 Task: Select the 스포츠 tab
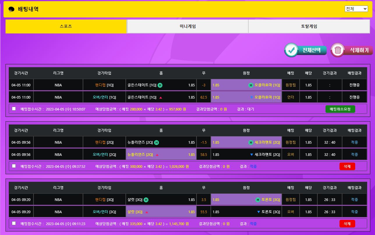[x=66, y=26]
